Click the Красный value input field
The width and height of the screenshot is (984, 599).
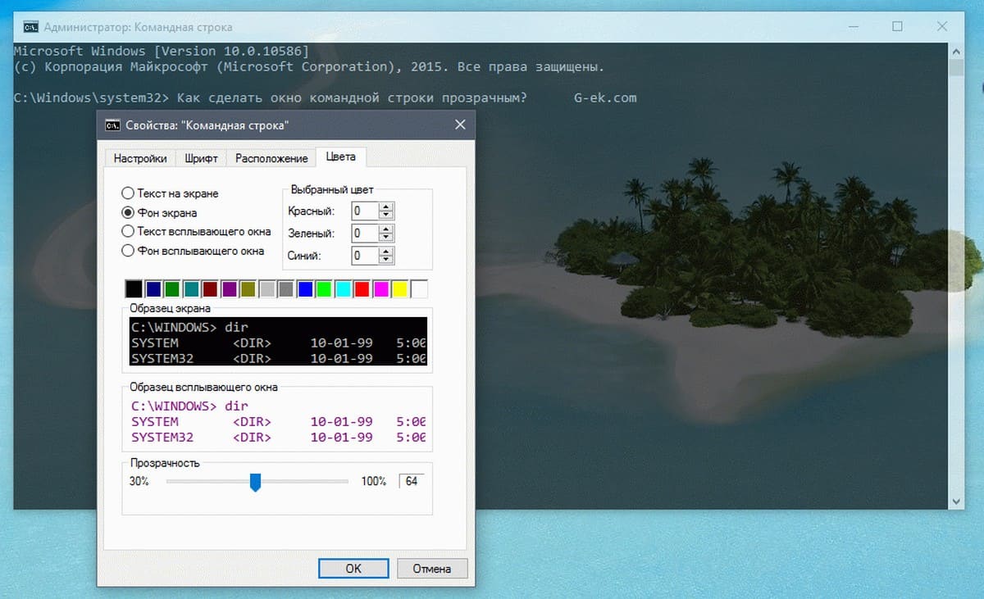(x=365, y=211)
